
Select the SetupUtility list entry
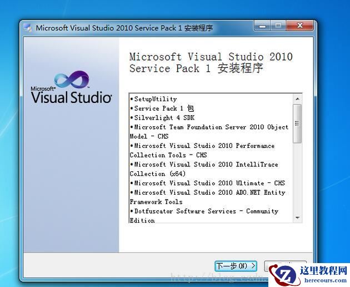coord(153,99)
